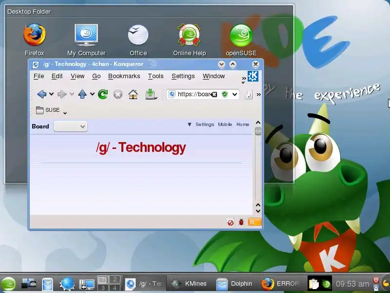Open the Edit menu
The height and width of the screenshot is (293, 390).
click(x=57, y=76)
